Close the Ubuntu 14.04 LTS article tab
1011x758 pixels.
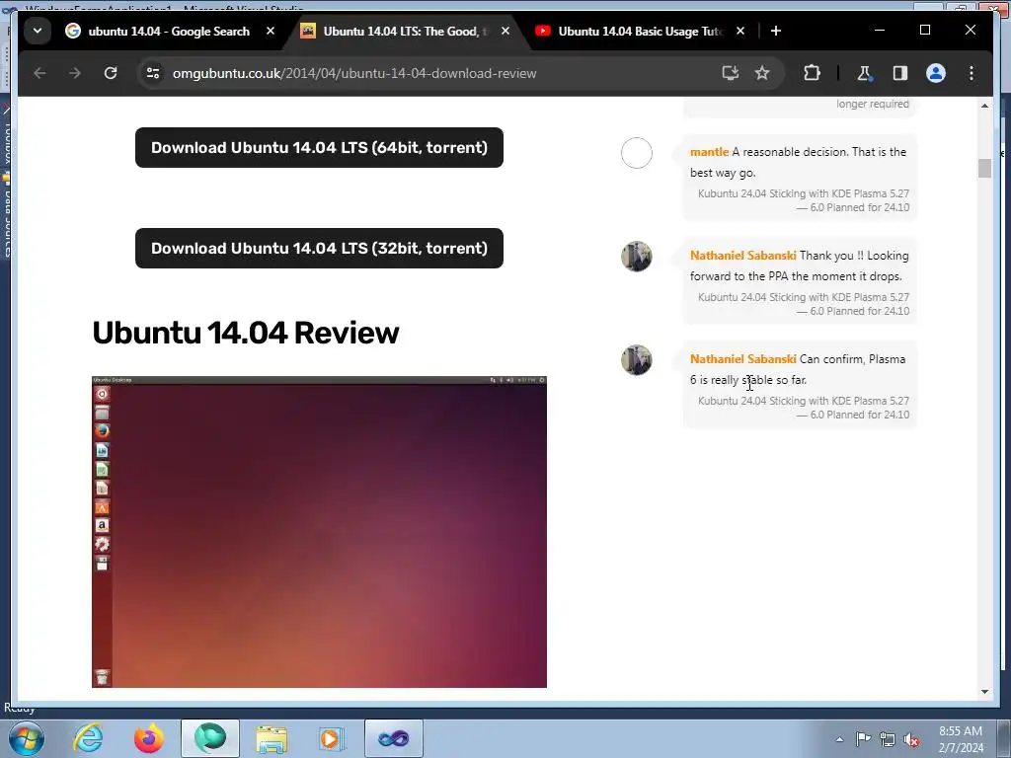tap(505, 31)
